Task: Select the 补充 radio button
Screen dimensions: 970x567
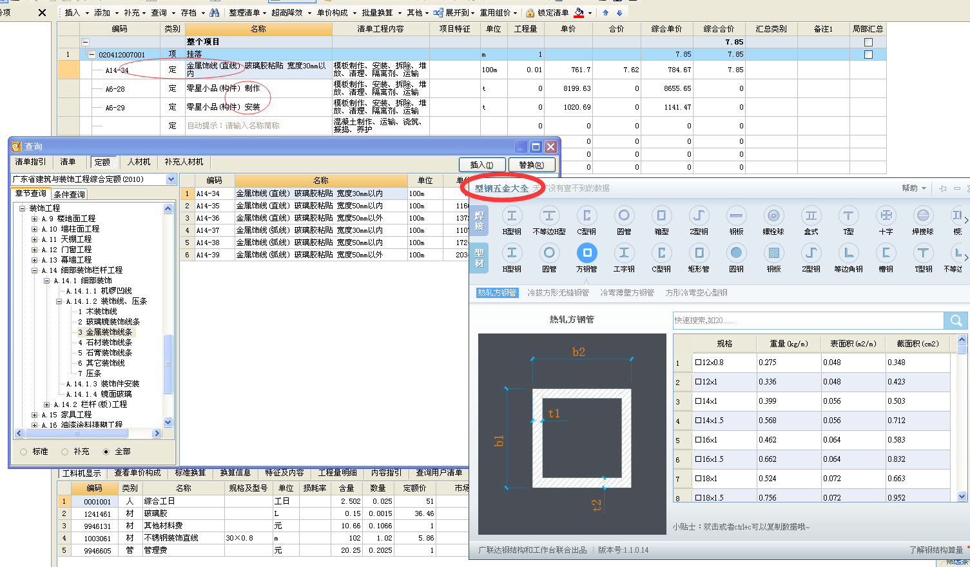Action: pos(65,452)
